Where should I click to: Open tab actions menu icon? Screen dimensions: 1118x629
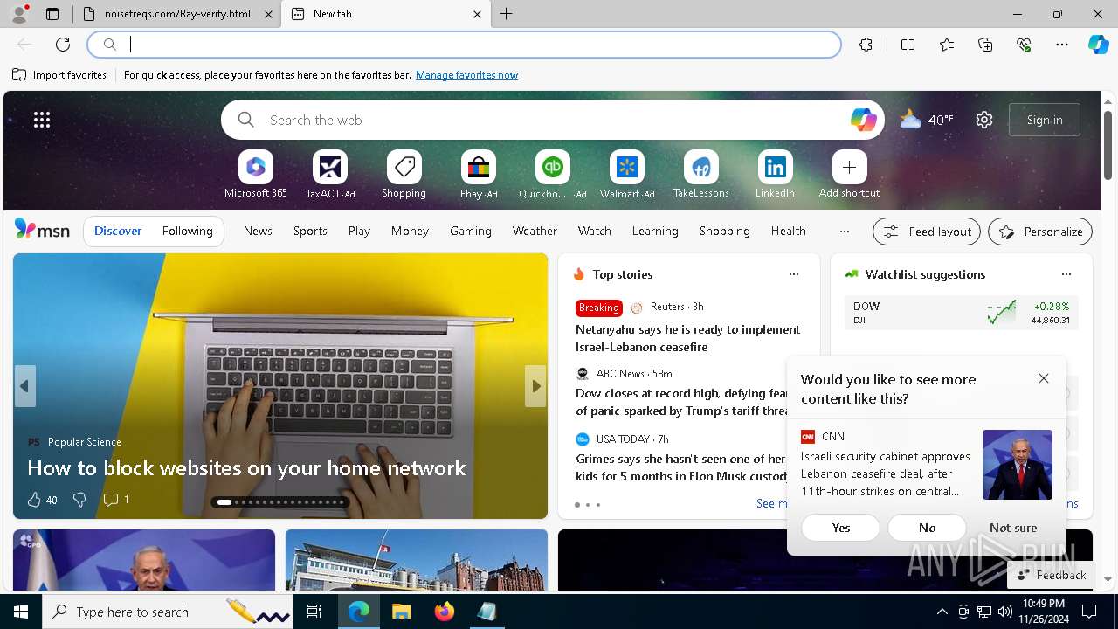coord(52,14)
